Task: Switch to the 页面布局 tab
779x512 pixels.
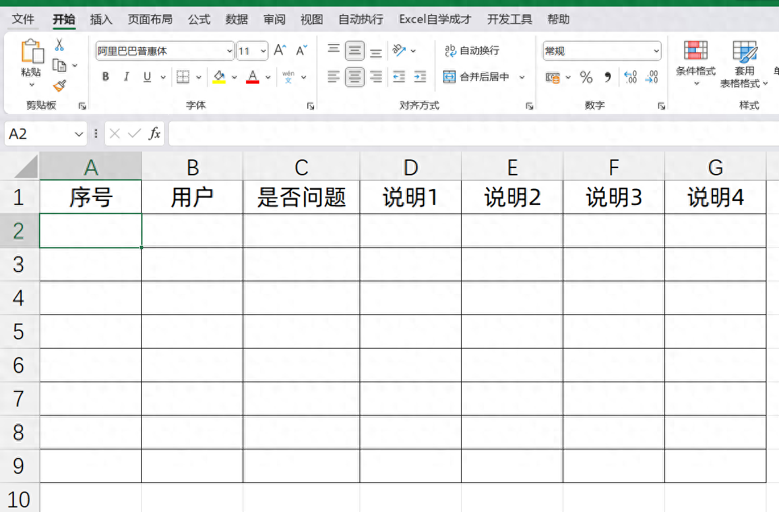Action: click(150, 19)
